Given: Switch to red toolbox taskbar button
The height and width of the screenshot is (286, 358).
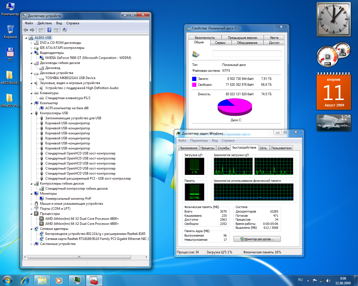Looking at the screenshot, I should [94, 280].
